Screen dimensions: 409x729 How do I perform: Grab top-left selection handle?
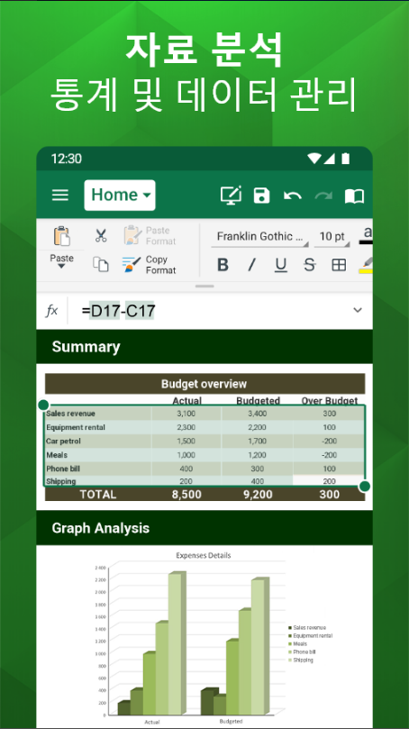tap(43, 405)
